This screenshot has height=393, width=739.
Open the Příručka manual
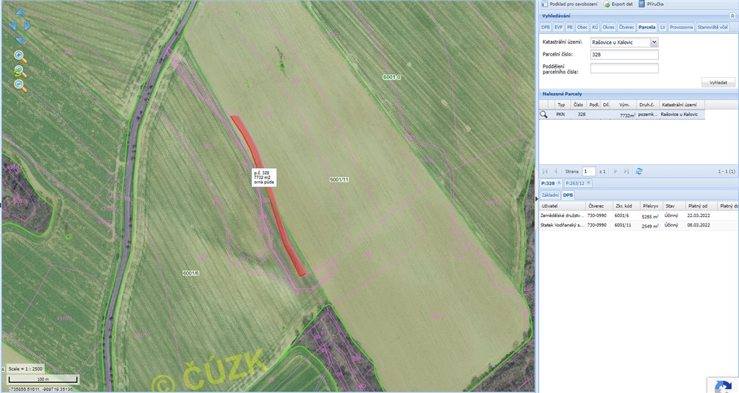[x=651, y=4]
